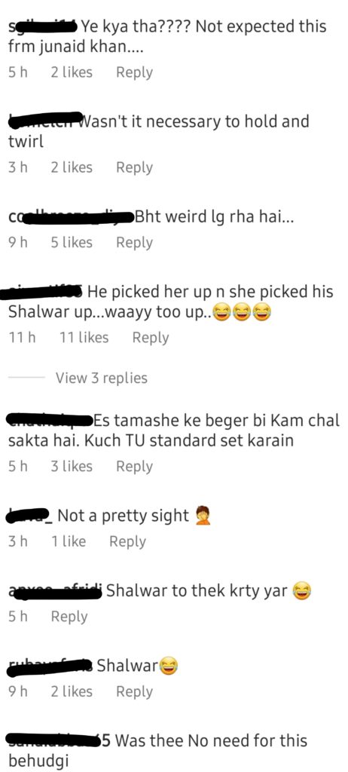View 3 likes on the tamashe comment
Viewport: 348px width, 772px height.
coord(72,467)
